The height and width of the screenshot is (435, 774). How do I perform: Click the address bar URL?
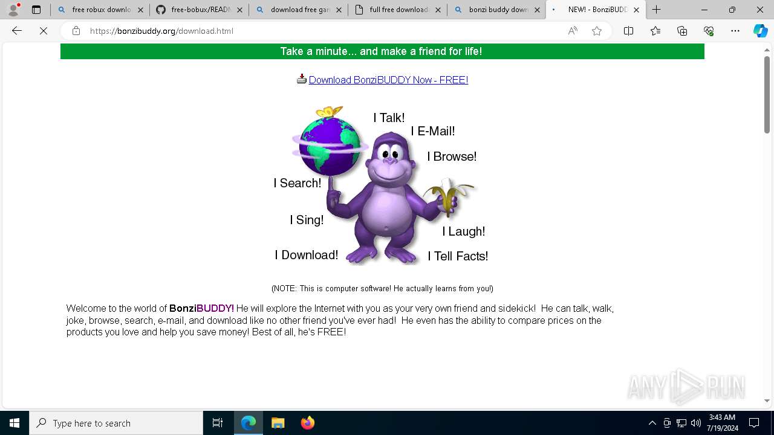[161, 31]
